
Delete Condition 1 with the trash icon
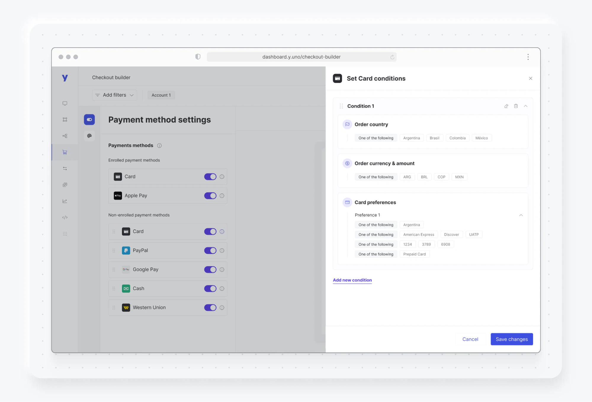[516, 106]
